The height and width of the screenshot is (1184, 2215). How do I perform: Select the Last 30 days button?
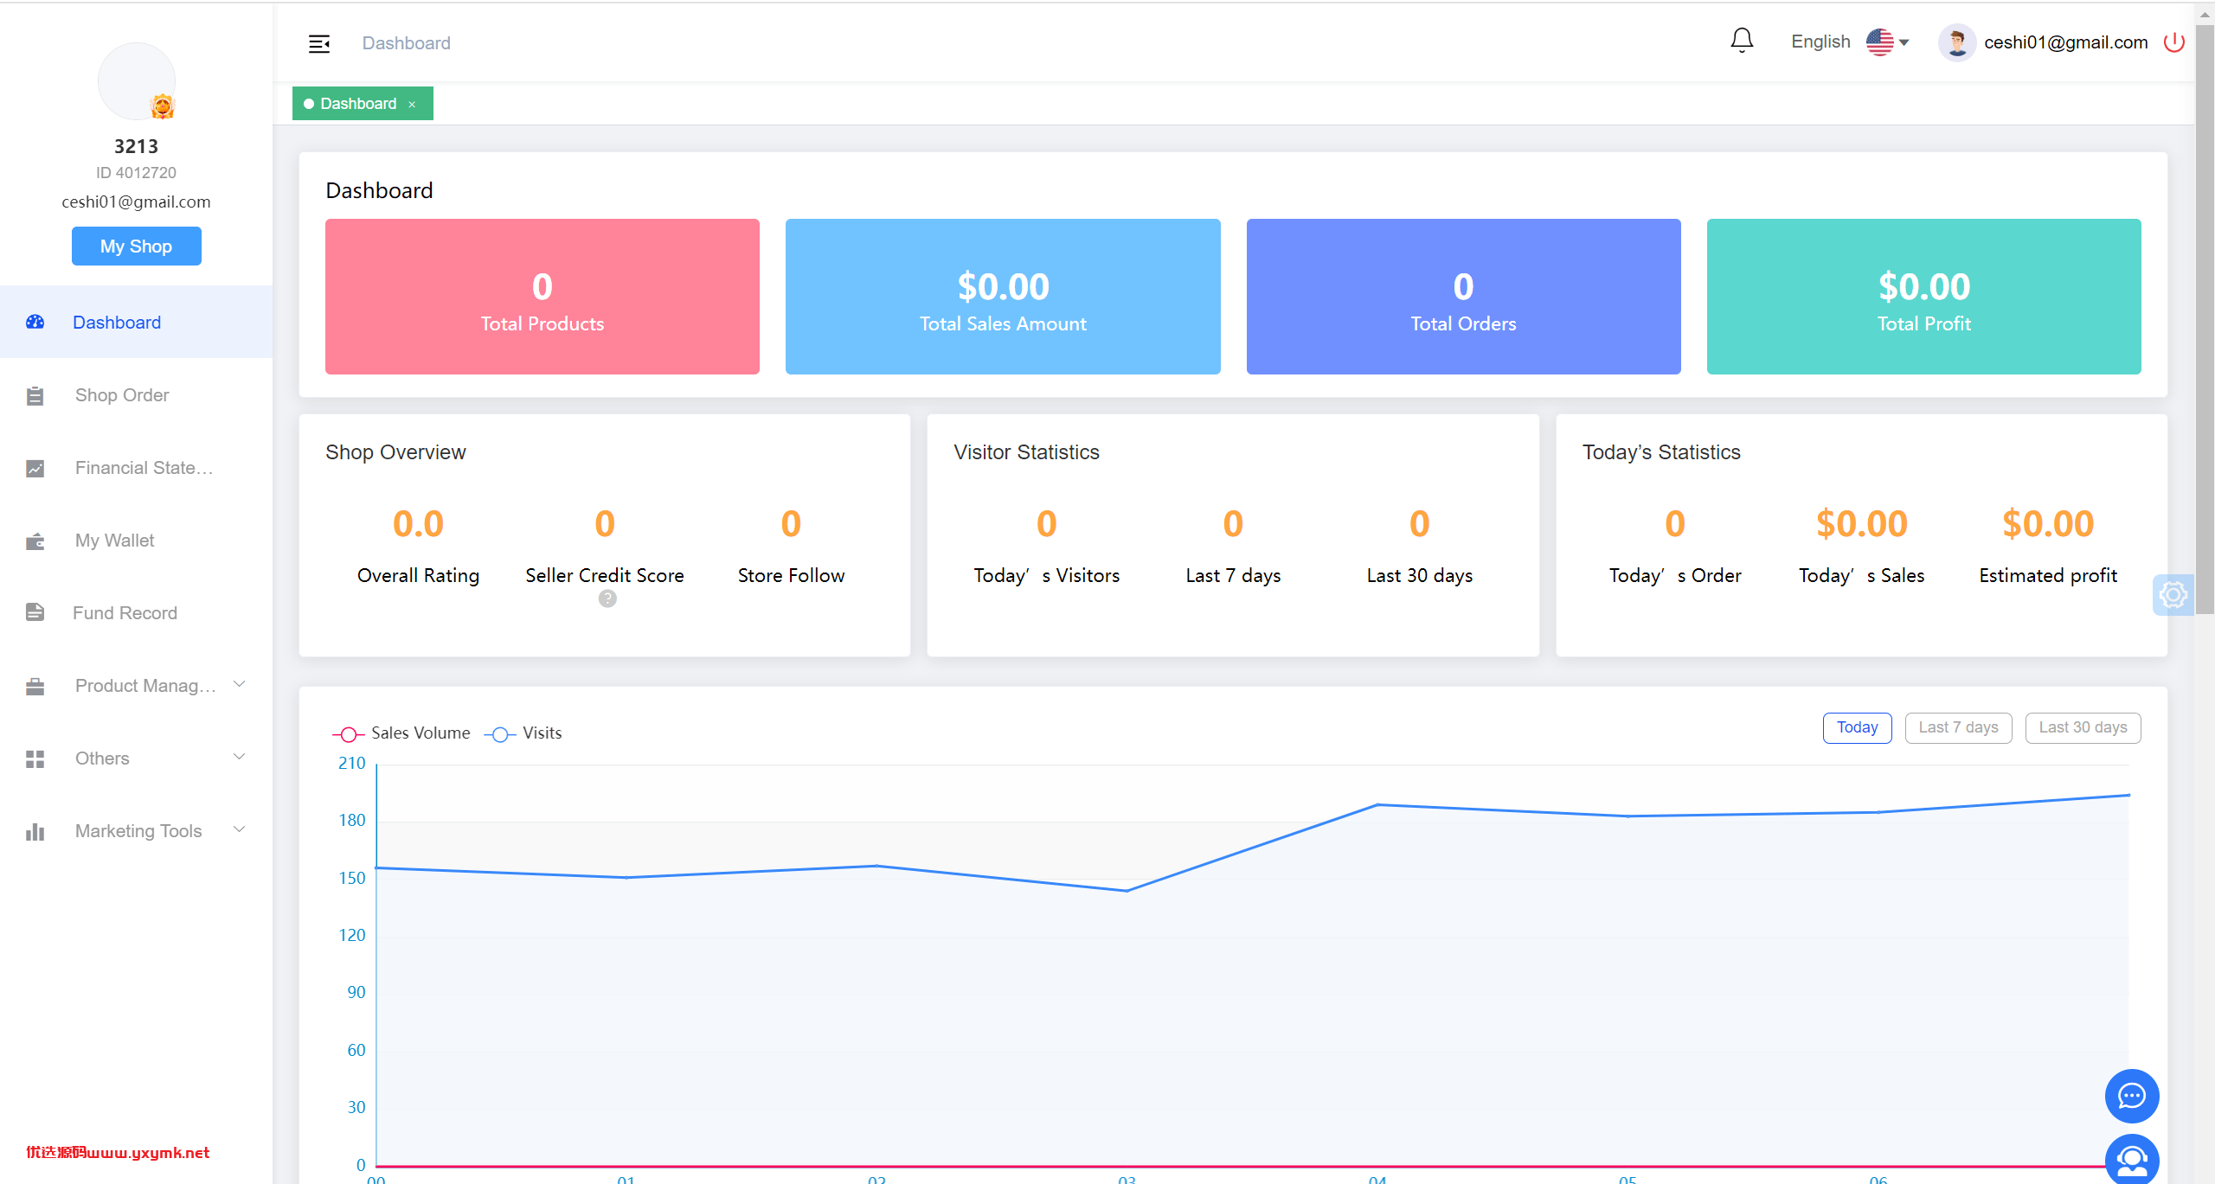click(x=2083, y=727)
